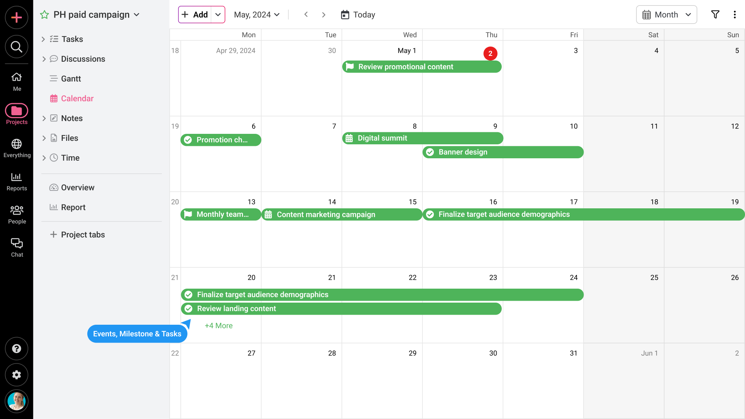Image resolution: width=745 pixels, height=419 pixels.
Task: Click the red 2 date badge
Action: click(x=490, y=54)
